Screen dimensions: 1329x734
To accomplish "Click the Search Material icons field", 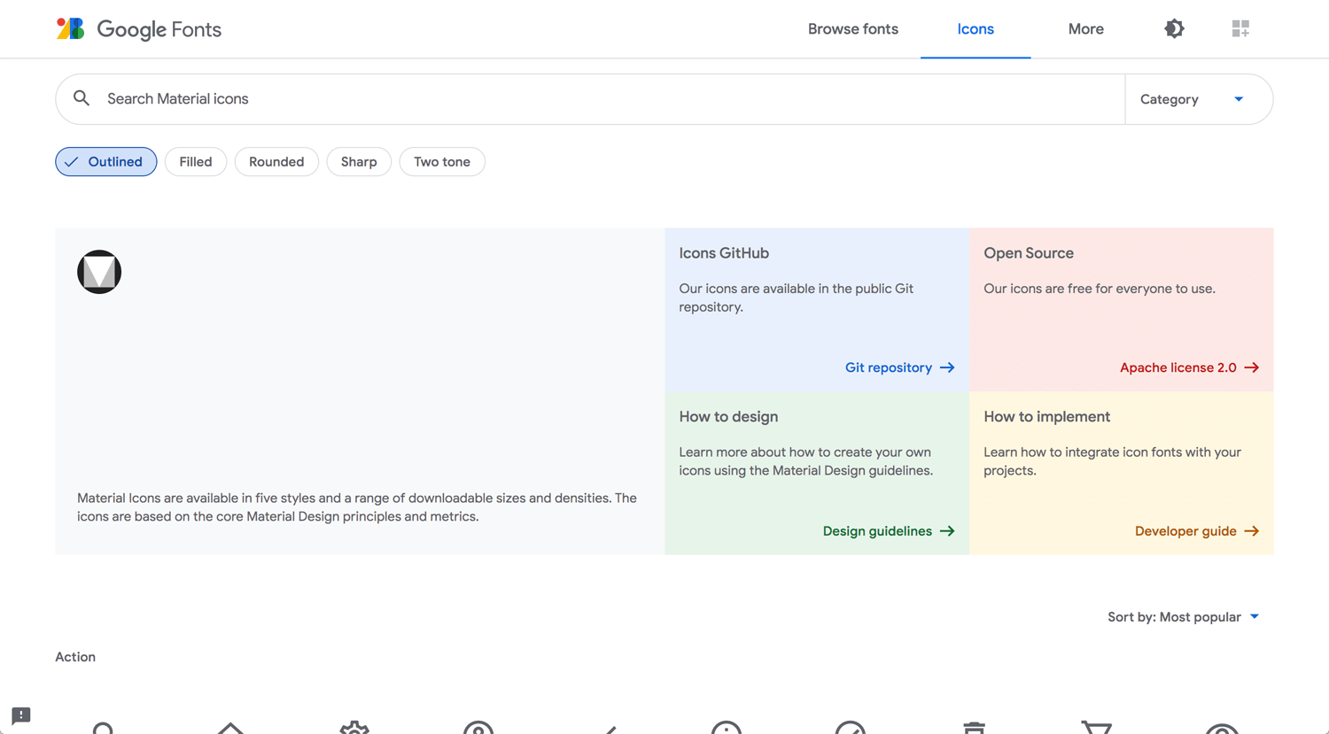I will pos(590,99).
